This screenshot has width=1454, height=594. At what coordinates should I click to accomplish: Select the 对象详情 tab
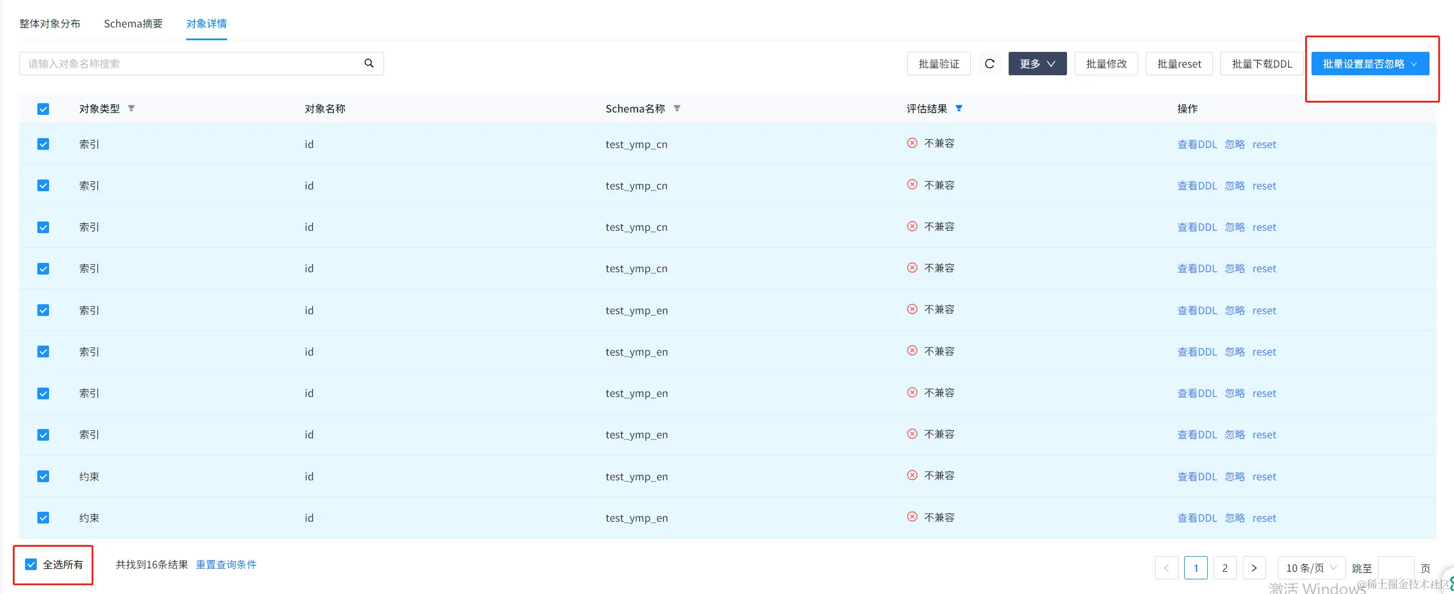207,23
